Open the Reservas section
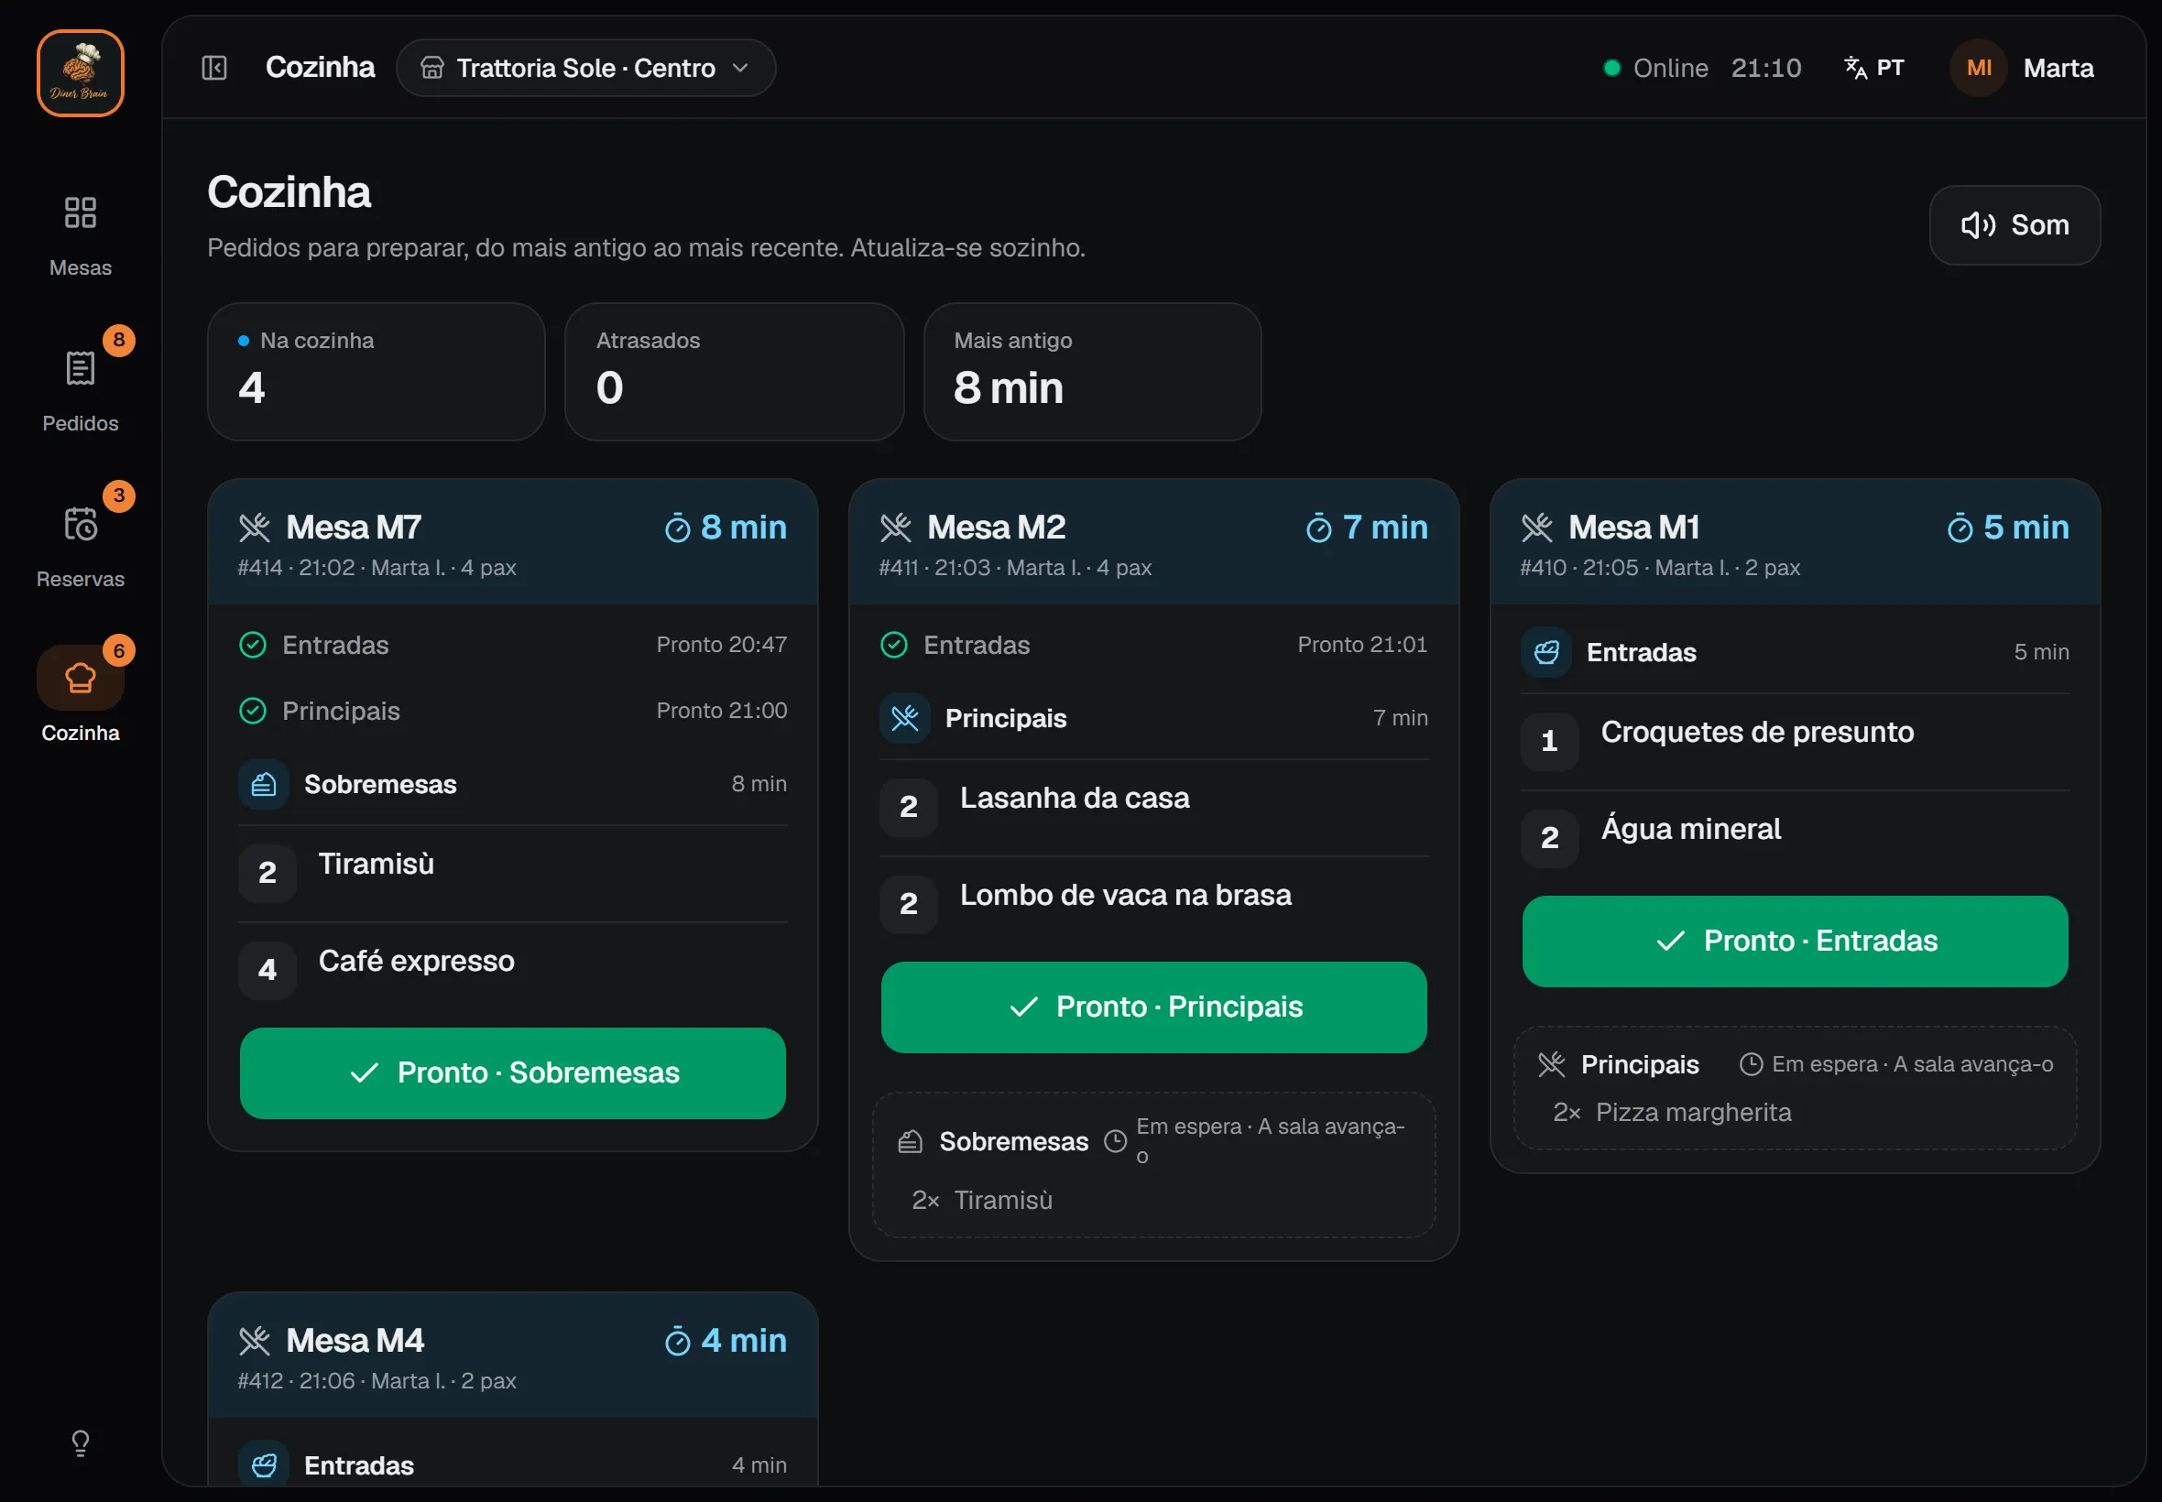The image size is (2162, 1502). 80,547
